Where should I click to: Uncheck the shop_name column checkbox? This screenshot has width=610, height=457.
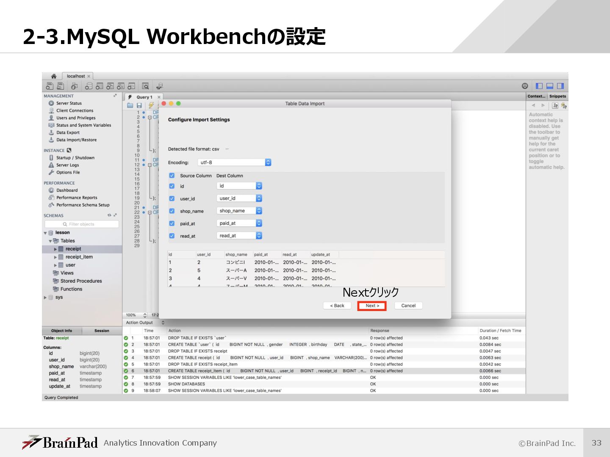point(172,211)
